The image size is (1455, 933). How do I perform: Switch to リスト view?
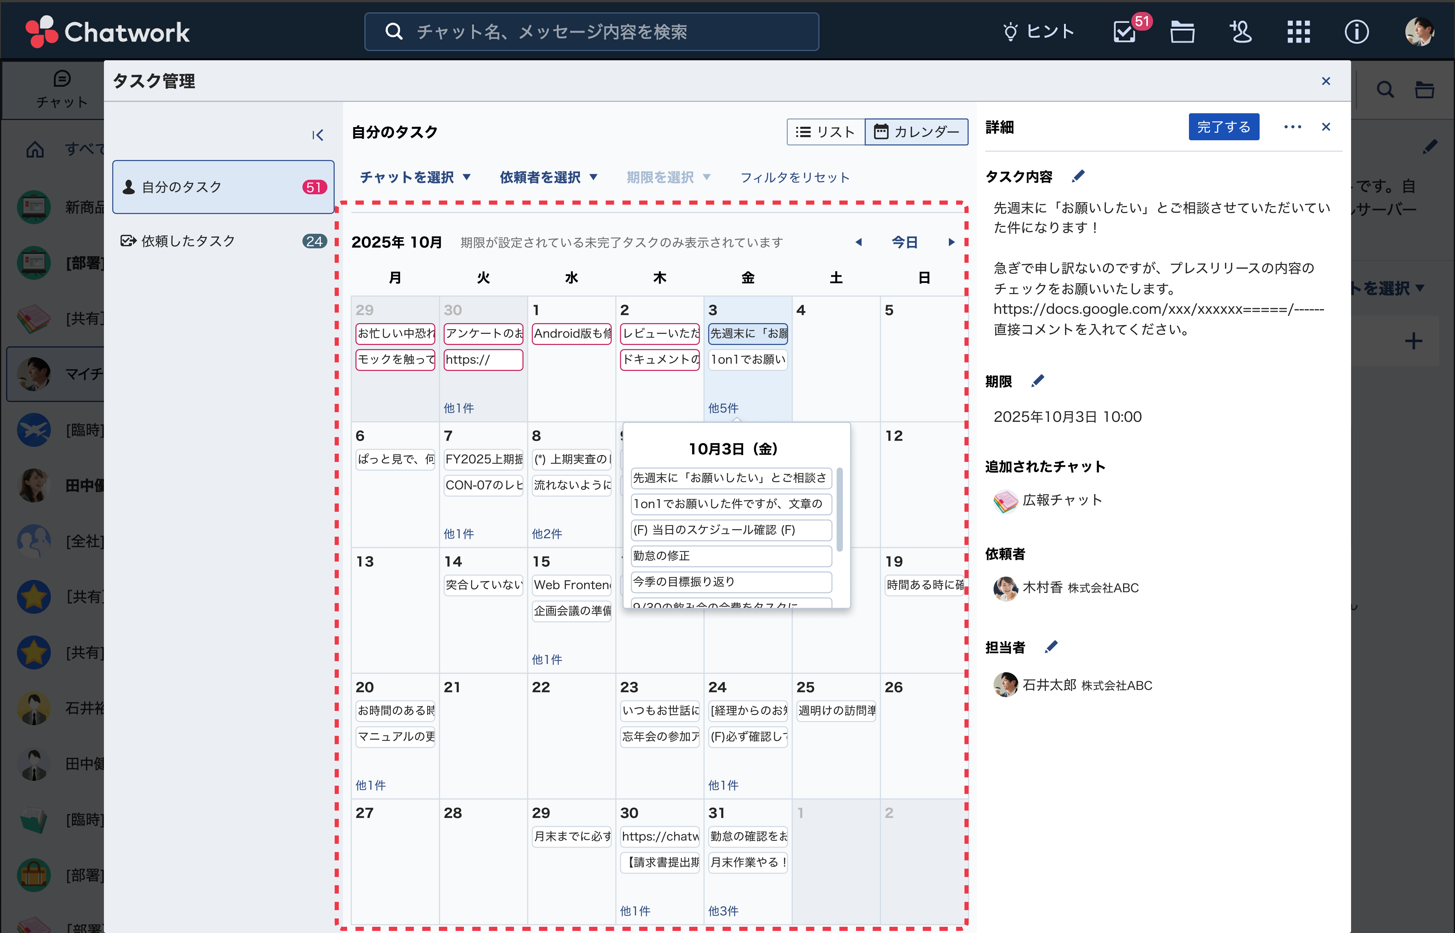click(x=826, y=132)
